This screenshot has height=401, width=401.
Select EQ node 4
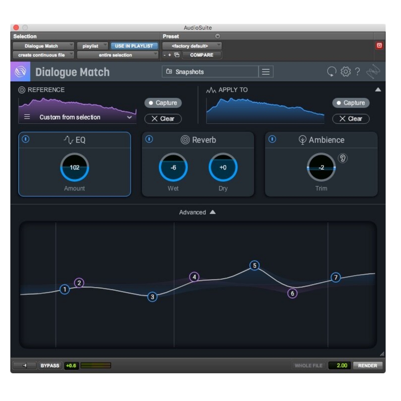[x=194, y=277]
